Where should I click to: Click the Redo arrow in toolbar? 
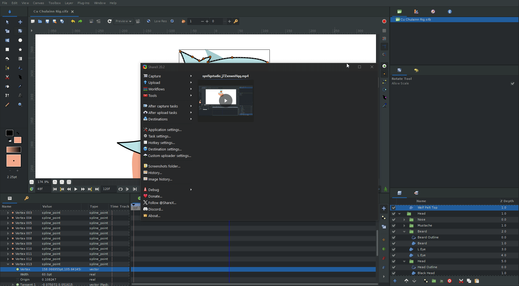80,21
